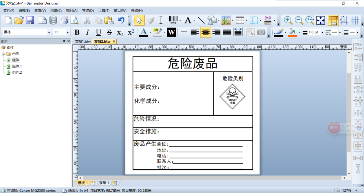This screenshot has height=193, width=364.
Task: Open database connection setup icon
Action: pos(53,20)
